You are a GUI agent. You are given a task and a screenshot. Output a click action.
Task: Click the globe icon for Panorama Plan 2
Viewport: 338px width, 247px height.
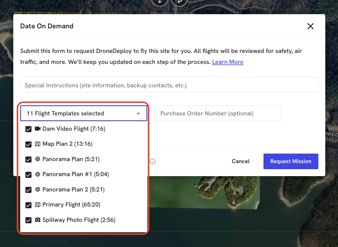[38, 190]
